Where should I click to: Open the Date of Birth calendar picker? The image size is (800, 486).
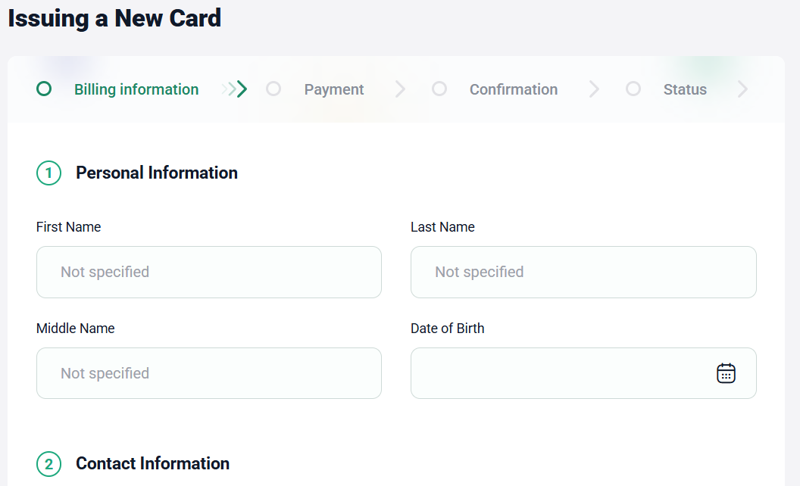(x=726, y=373)
